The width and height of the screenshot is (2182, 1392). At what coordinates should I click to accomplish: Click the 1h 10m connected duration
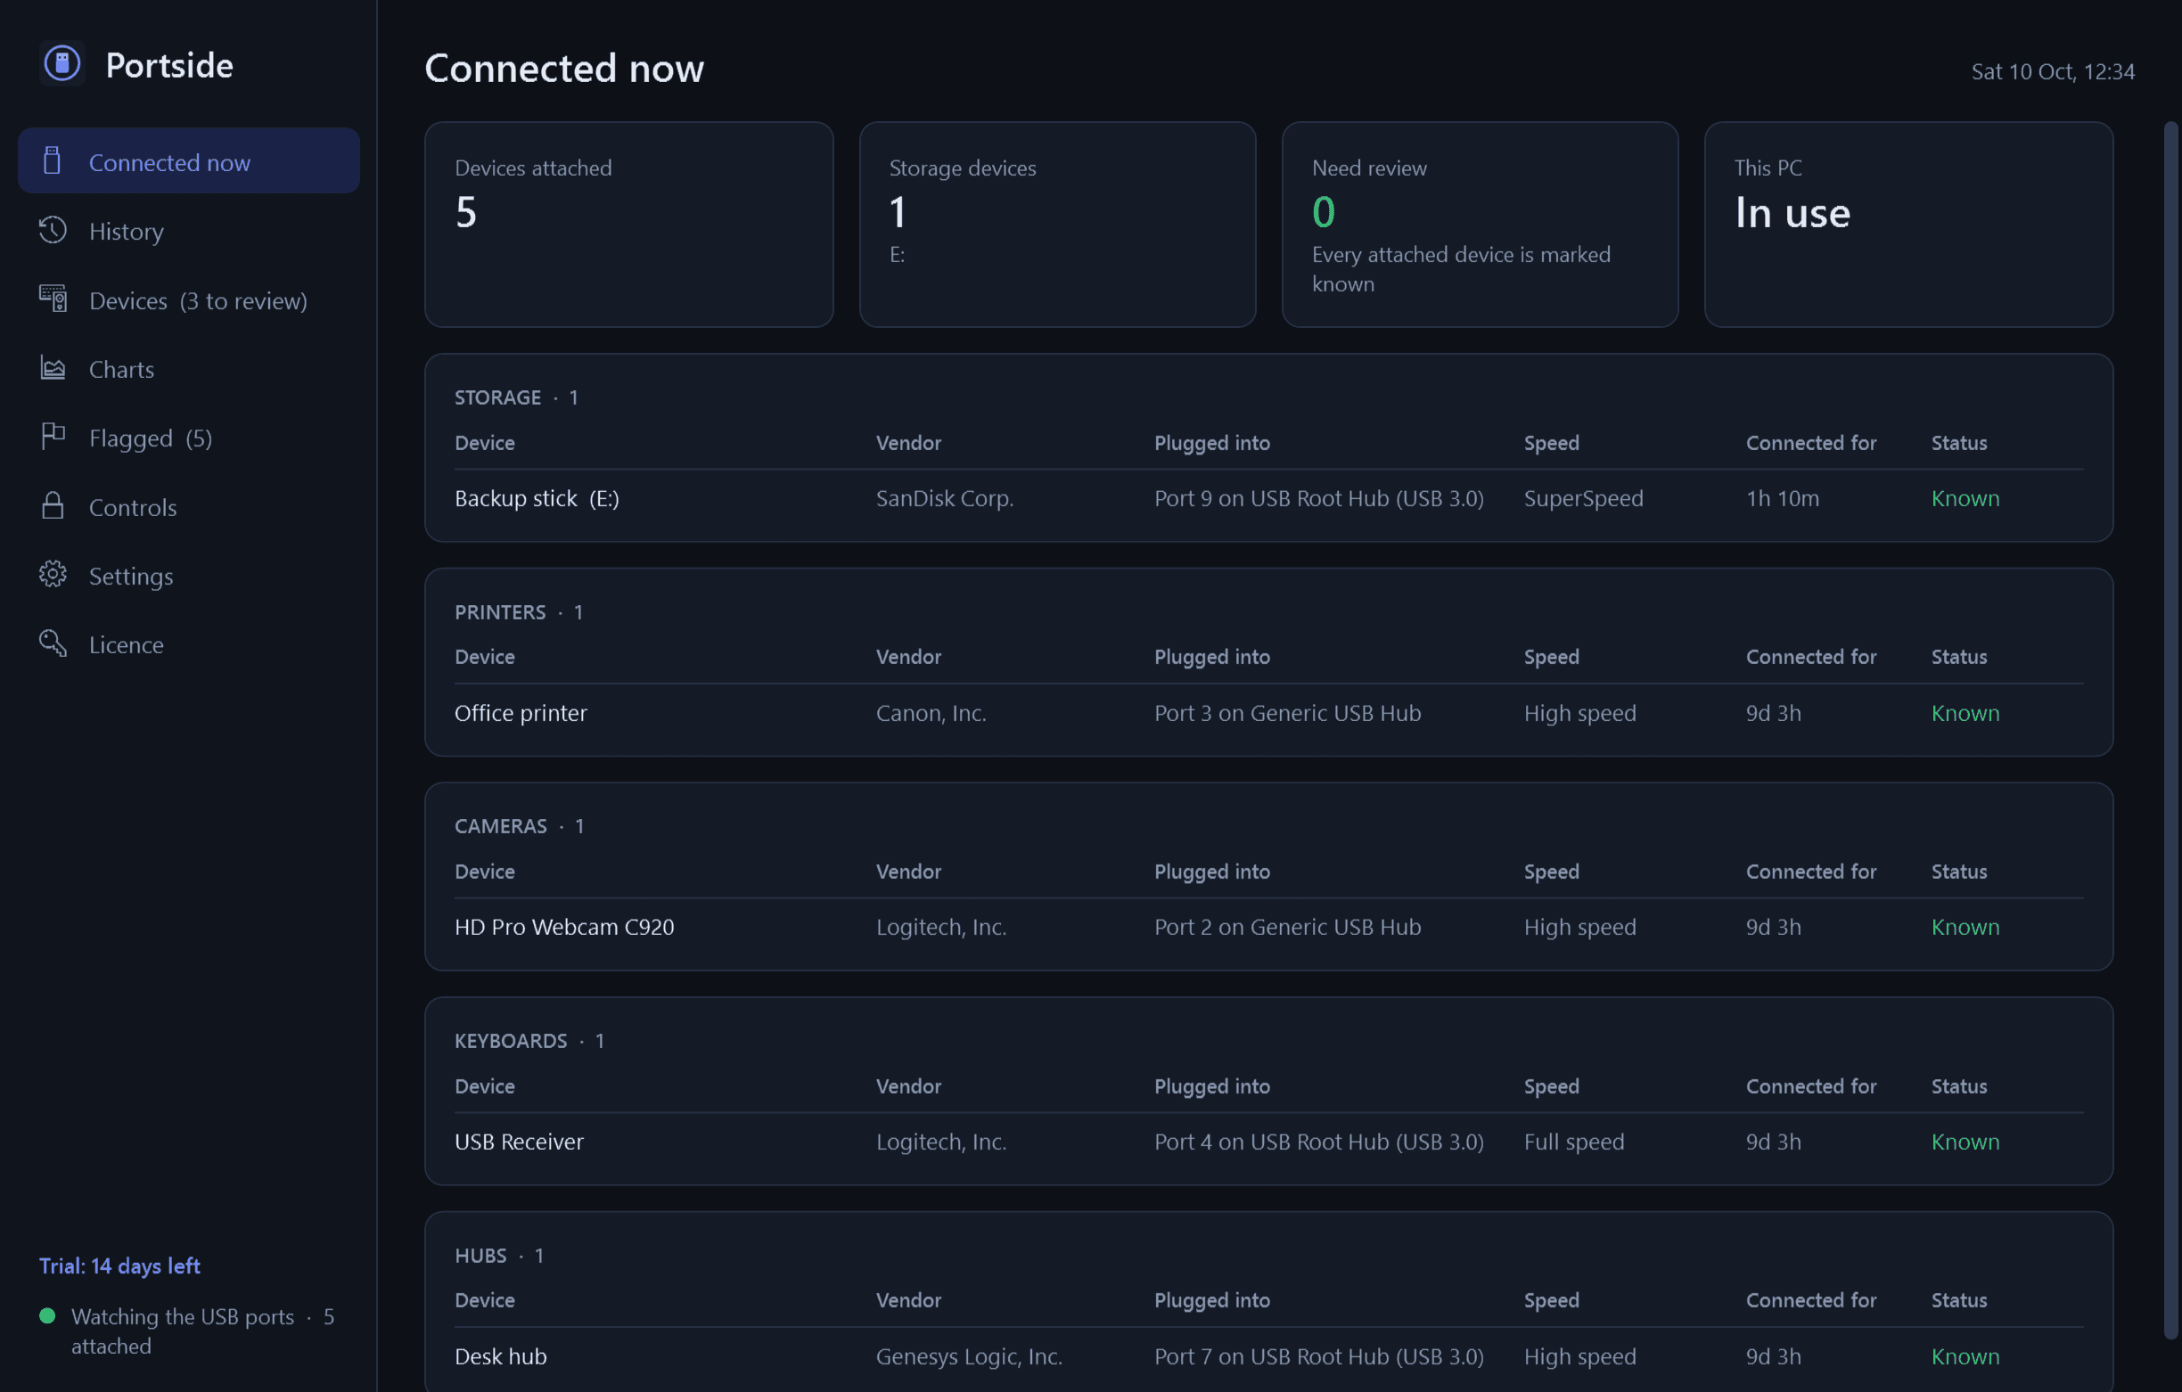pos(1783,498)
